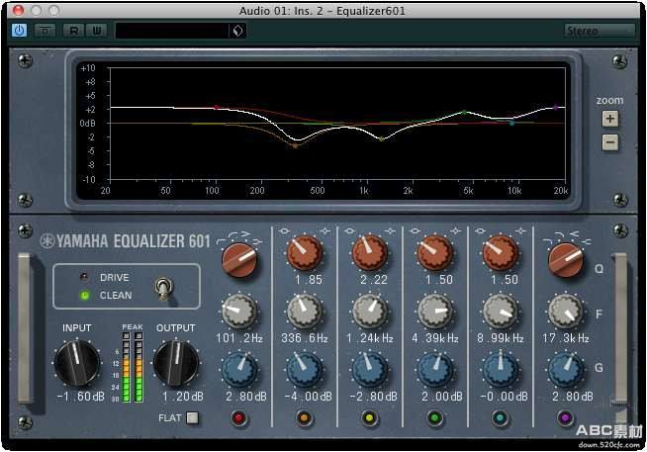The width and height of the screenshot is (647, 452).
Task: Click the 1.85 Q value text
Action: pyautogui.click(x=309, y=280)
